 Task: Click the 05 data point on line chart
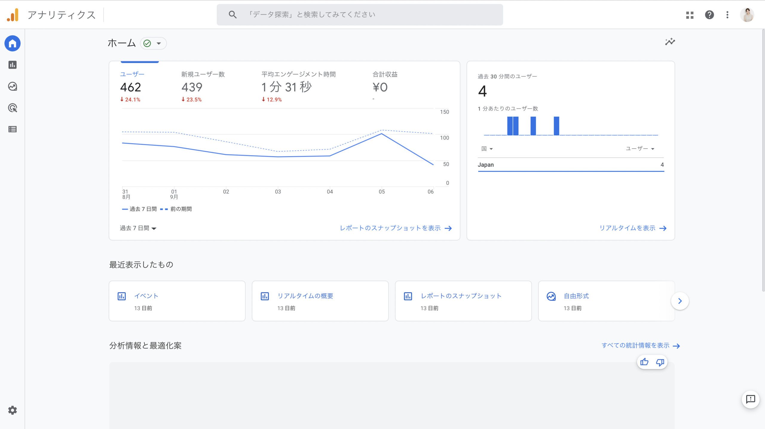click(x=382, y=134)
